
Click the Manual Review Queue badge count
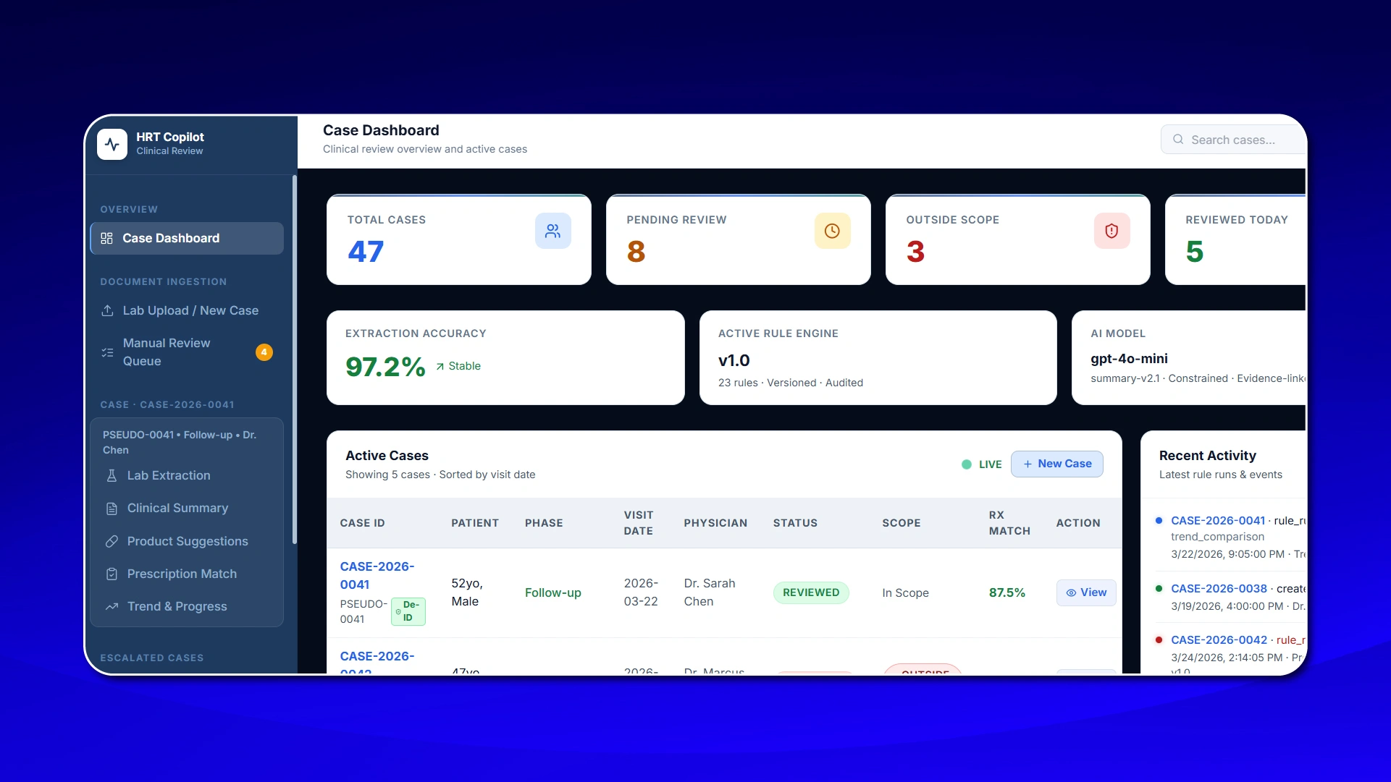tap(264, 352)
